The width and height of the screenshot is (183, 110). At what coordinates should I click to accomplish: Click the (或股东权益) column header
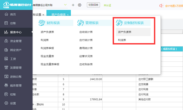pos(169,49)
